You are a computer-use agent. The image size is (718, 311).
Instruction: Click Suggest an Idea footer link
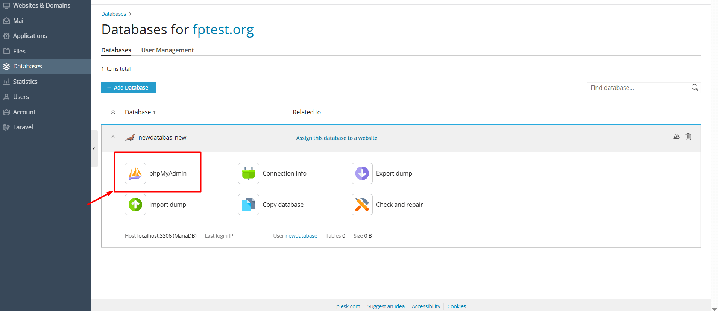pyautogui.click(x=386, y=306)
